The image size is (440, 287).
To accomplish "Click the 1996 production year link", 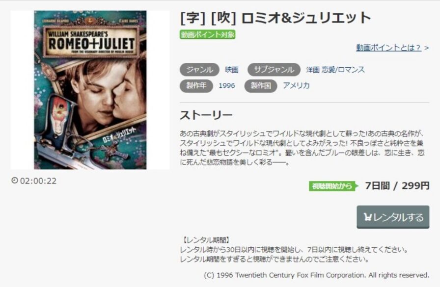I will pos(227,85).
